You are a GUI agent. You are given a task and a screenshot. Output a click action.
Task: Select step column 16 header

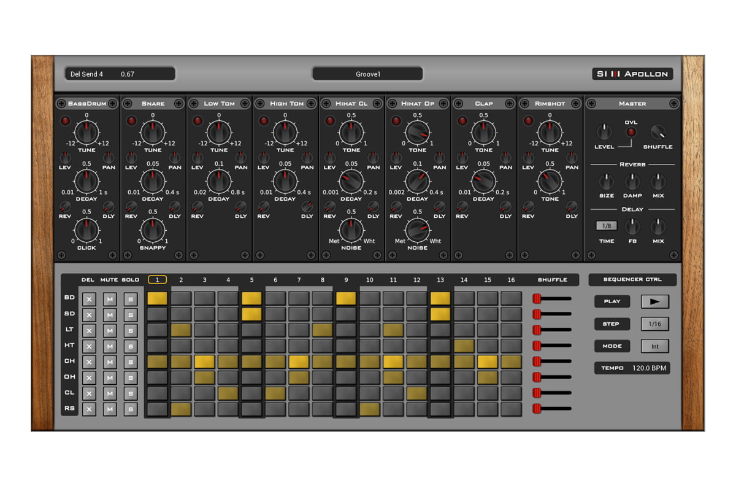(x=511, y=280)
